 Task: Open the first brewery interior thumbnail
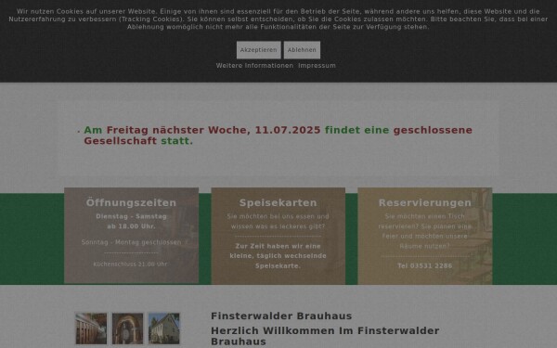91,329
